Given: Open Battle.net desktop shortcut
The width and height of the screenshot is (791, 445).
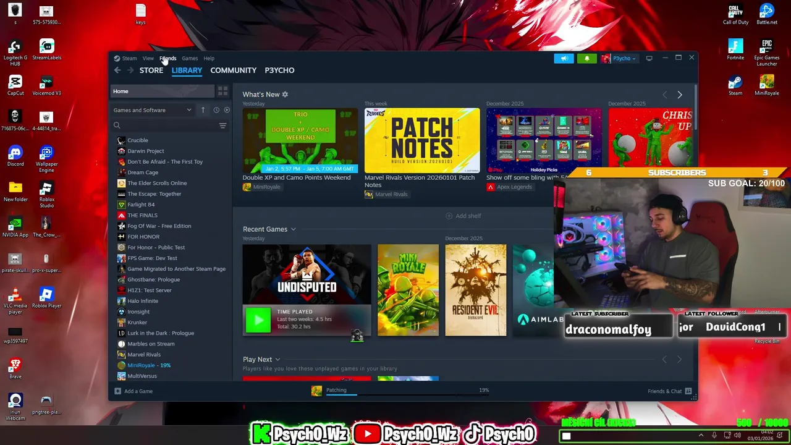Looking at the screenshot, I should coord(767,14).
